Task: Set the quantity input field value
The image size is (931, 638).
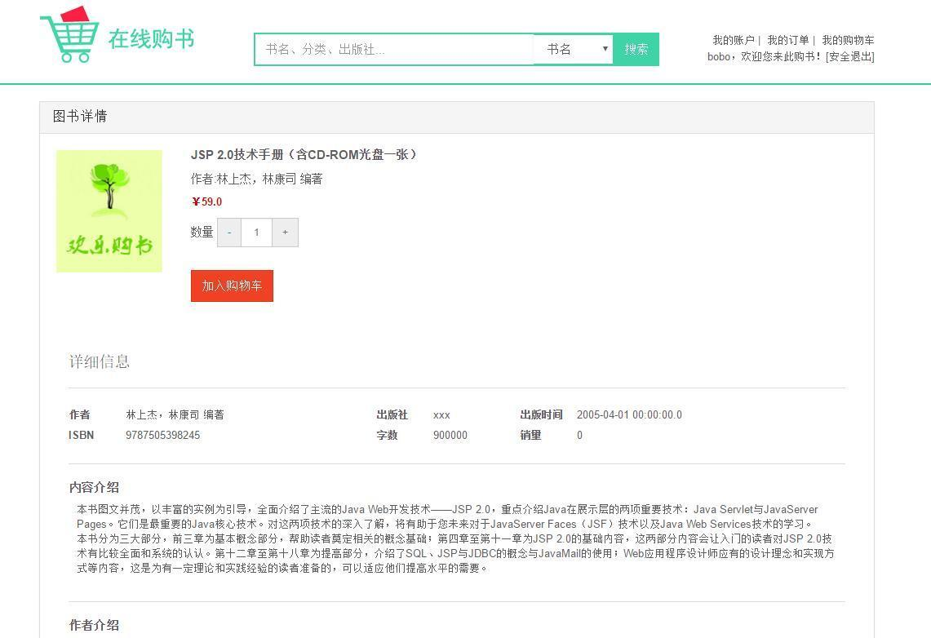Action: tap(257, 233)
